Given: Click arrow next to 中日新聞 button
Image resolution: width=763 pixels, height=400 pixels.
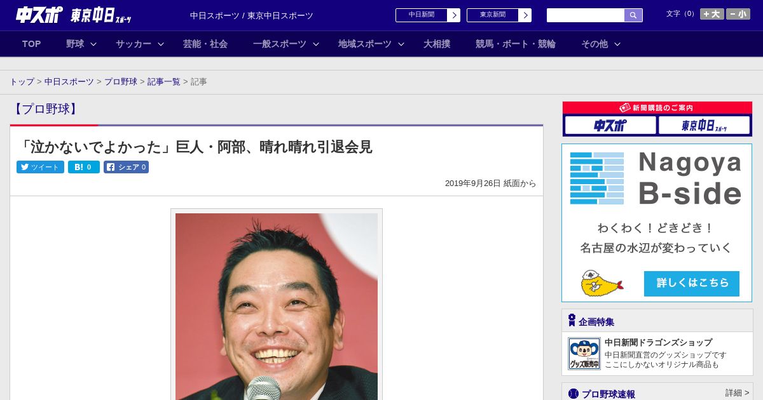Looking at the screenshot, I should pyautogui.click(x=454, y=15).
